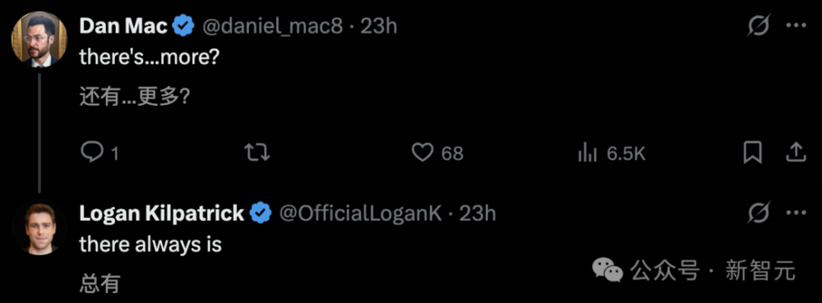This screenshot has width=822, height=303.
Task: Click the Grok icon on Dan Mac's tweet
Action: point(758,25)
